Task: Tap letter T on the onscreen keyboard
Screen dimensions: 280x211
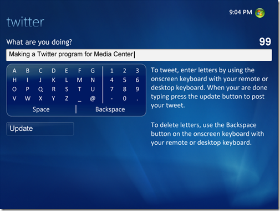Action: point(80,89)
